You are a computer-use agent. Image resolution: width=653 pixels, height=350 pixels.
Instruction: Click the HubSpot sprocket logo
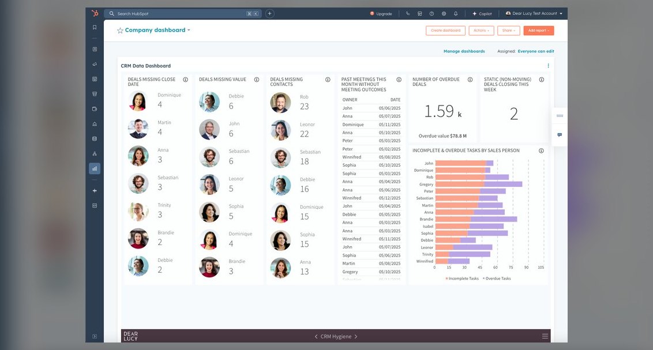point(95,13)
